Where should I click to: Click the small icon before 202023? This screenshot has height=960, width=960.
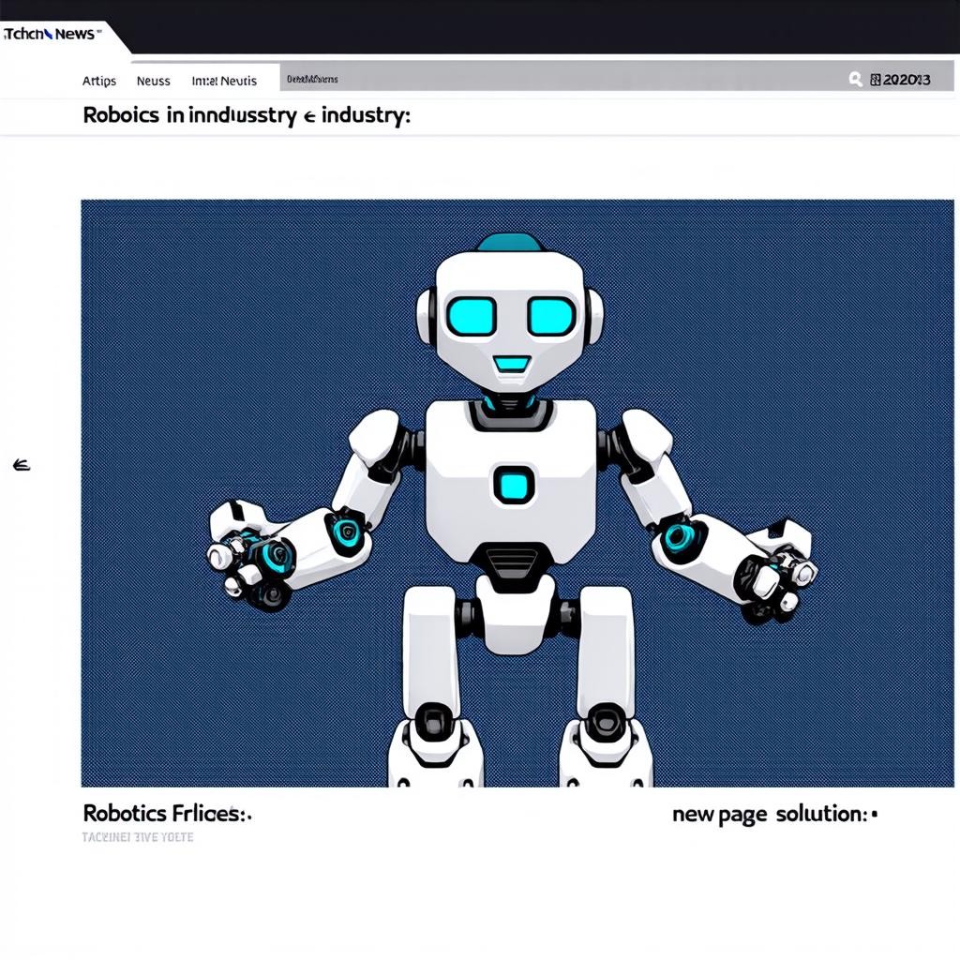pos(876,80)
